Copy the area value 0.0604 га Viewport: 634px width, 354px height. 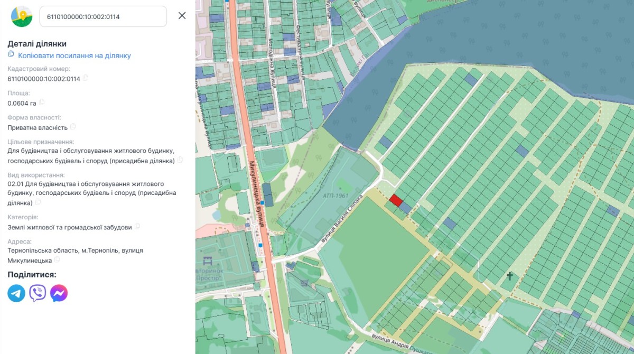pyautogui.click(x=42, y=103)
